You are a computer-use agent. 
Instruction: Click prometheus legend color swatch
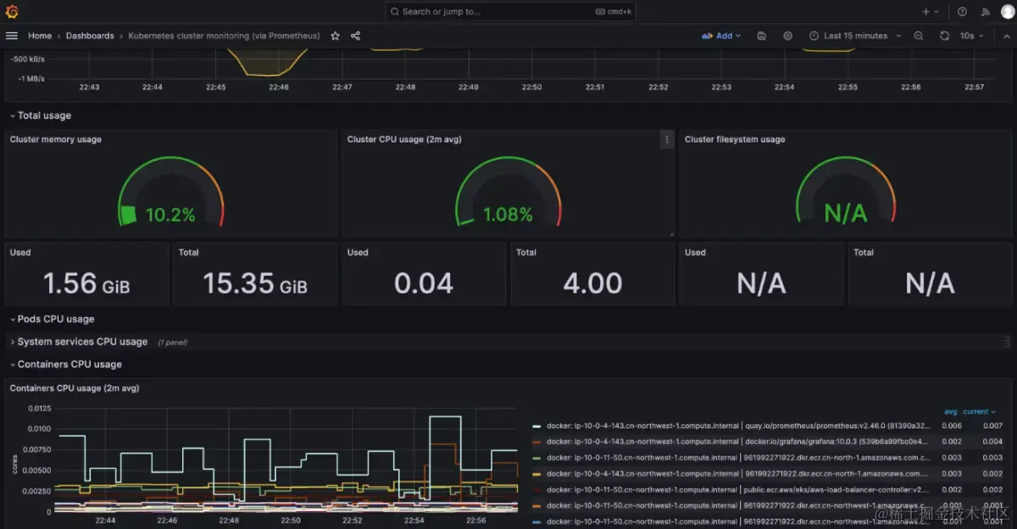click(536, 426)
